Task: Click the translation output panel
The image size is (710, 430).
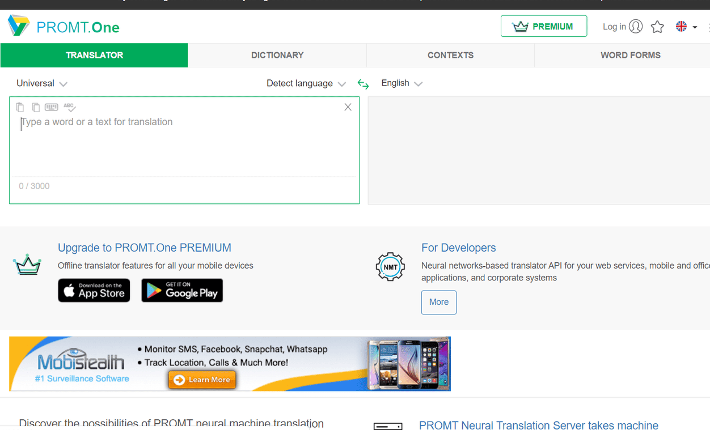Action: 539,150
